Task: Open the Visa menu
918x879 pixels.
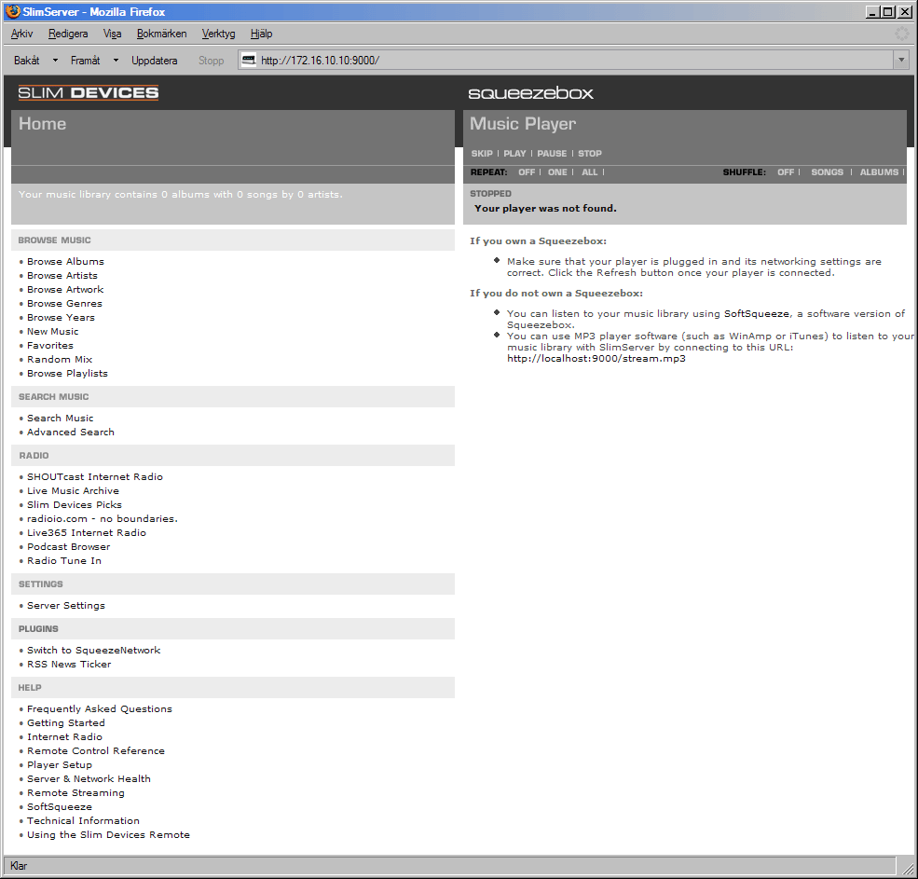Action: (113, 34)
